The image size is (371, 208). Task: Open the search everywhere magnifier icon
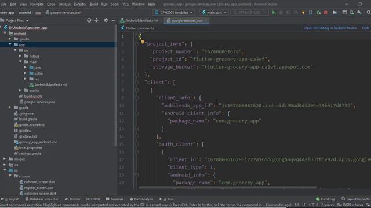tap(369, 13)
